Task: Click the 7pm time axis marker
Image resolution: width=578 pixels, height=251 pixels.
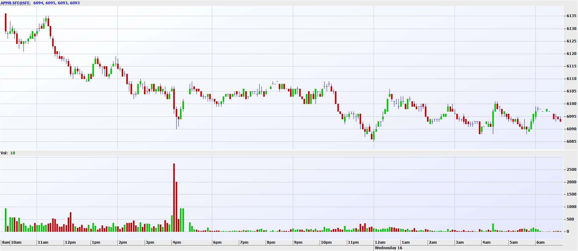Action: click(x=244, y=242)
